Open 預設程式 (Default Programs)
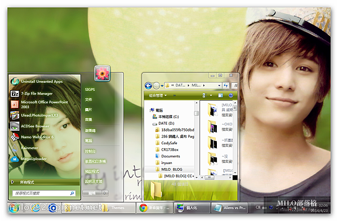This screenshot has width=338, height=221. tap(92, 171)
